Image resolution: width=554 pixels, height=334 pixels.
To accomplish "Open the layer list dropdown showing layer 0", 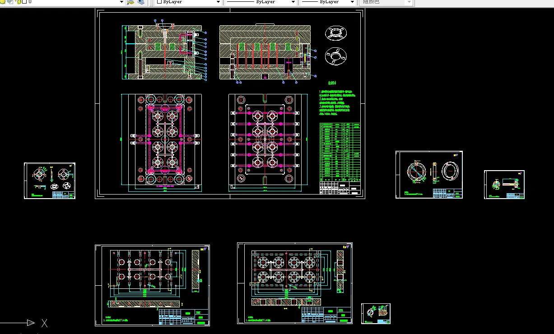I will coord(121,2).
